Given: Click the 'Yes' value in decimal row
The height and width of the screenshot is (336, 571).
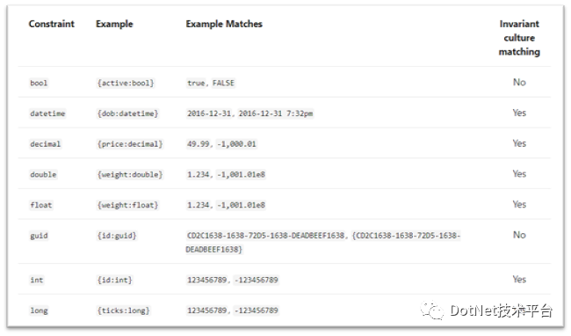Looking at the screenshot, I should tap(519, 143).
